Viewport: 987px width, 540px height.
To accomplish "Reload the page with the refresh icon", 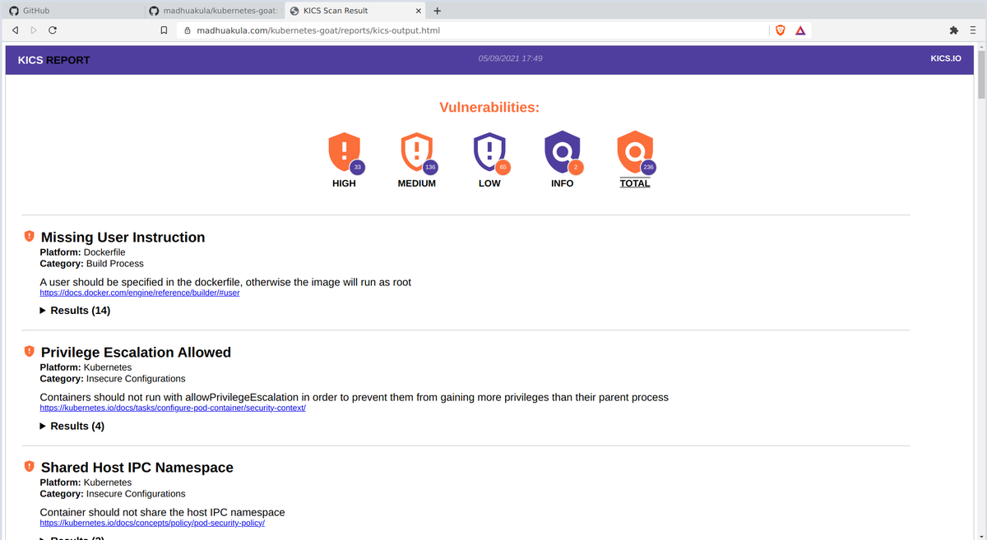I will tap(53, 30).
